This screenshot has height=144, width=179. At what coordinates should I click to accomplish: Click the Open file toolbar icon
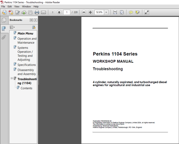4,12
